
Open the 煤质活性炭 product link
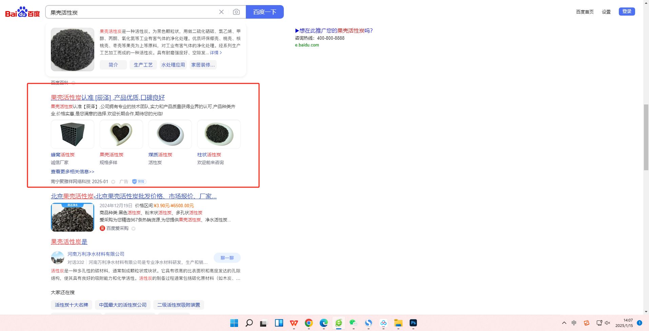coord(160,155)
